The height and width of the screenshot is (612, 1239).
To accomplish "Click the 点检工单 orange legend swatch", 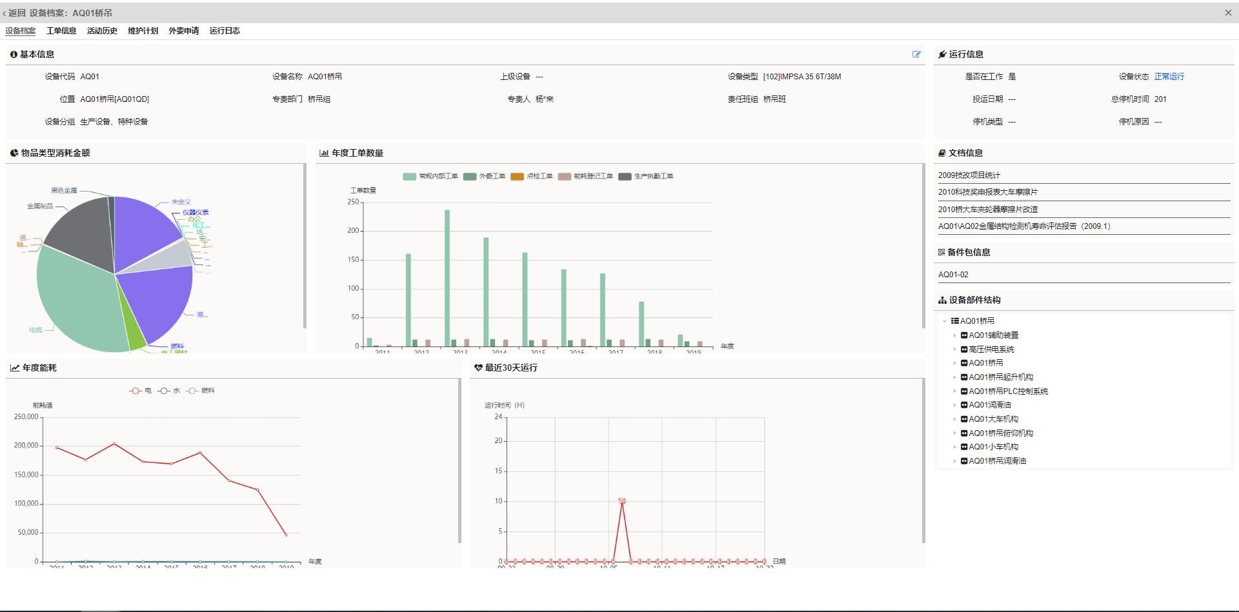I will click(x=517, y=176).
